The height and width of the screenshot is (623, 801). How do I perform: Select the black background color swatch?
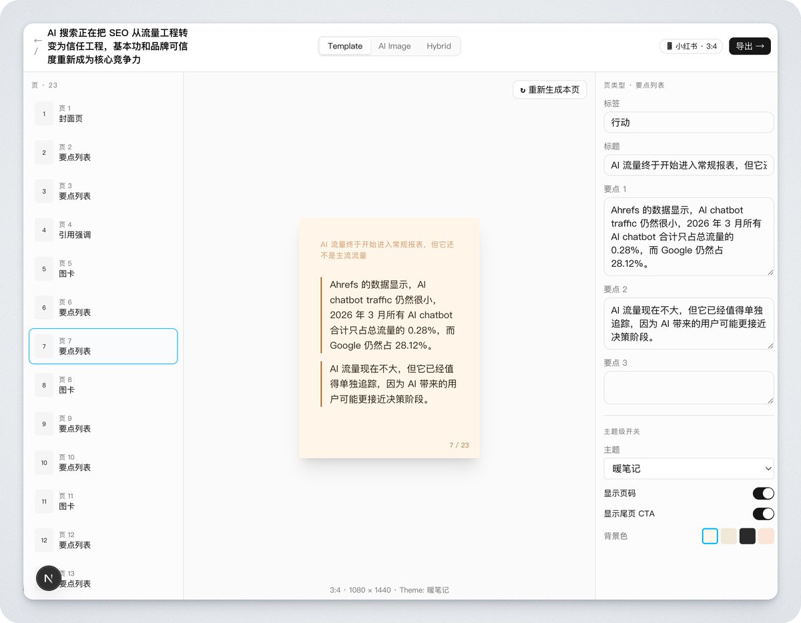pyautogui.click(x=748, y=536)
